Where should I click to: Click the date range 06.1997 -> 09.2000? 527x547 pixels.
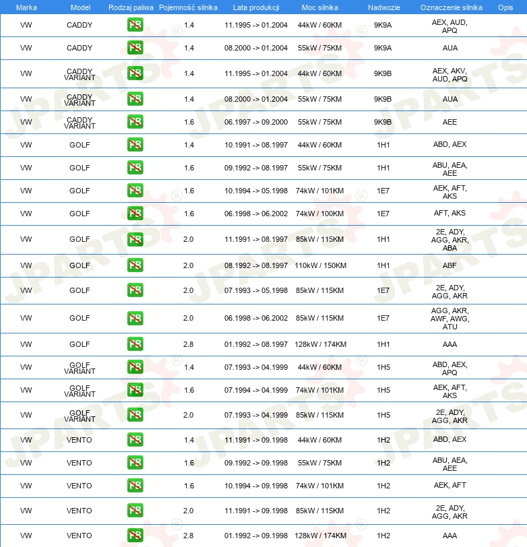(256, 122)
